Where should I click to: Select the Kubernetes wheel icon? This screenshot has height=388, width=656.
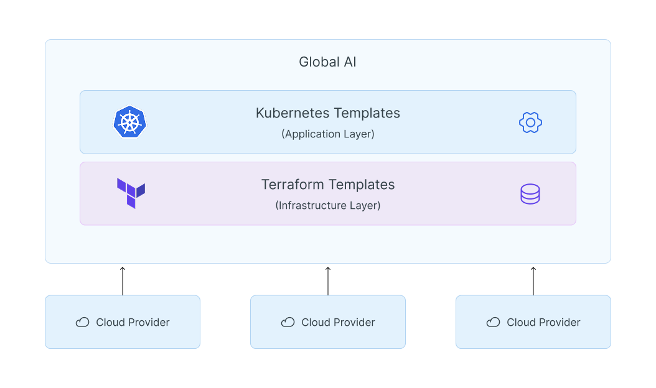click(129, 122)
